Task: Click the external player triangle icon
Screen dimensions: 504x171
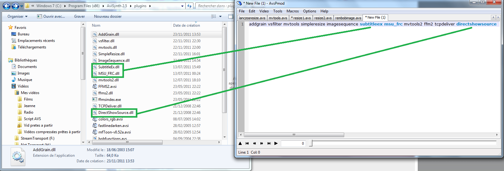Action: coord(240,143)
